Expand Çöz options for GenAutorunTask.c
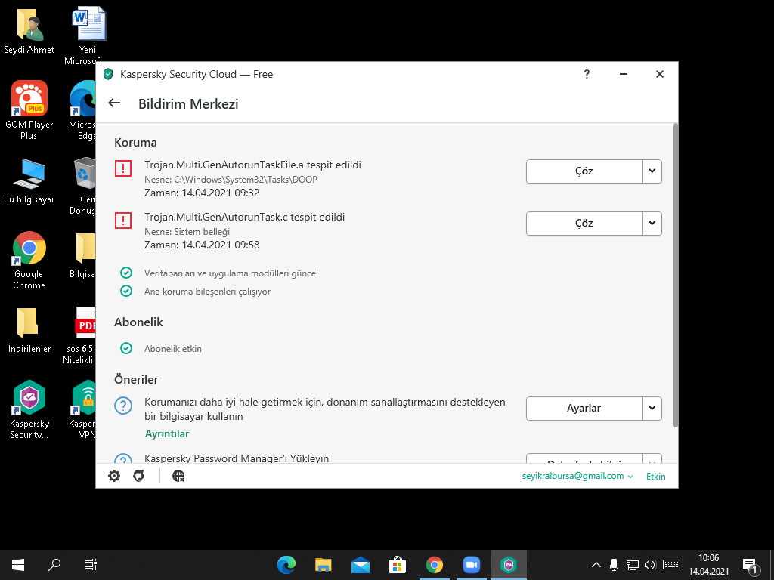 652,224
